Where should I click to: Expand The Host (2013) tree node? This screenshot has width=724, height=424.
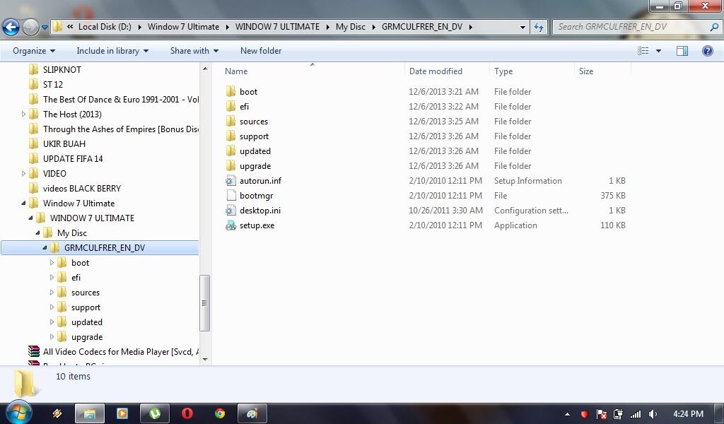coord(23,114)
